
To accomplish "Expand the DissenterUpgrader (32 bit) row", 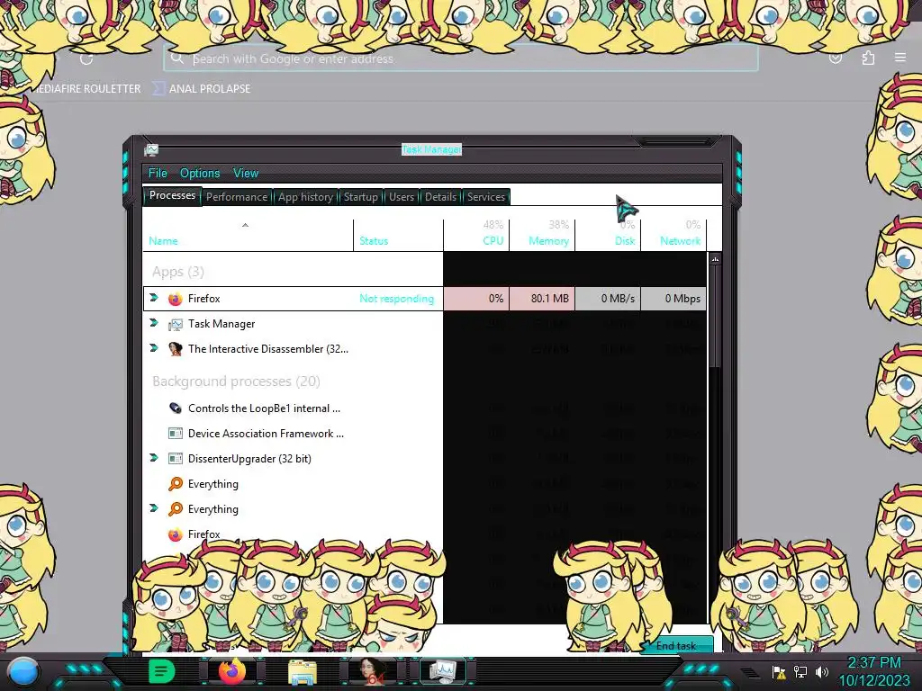I will 154,458.
